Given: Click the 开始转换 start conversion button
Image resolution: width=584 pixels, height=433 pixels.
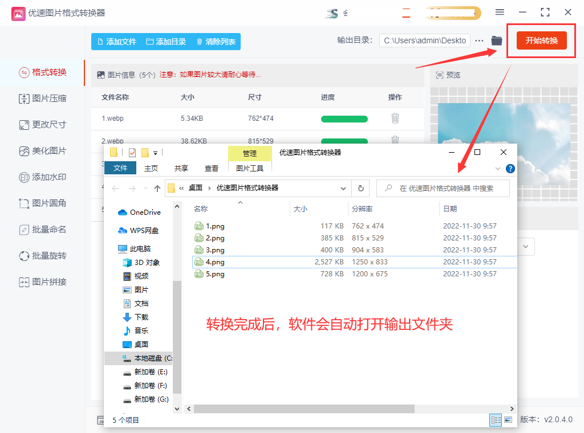Looking at the screenshot, I should [542, 40].
